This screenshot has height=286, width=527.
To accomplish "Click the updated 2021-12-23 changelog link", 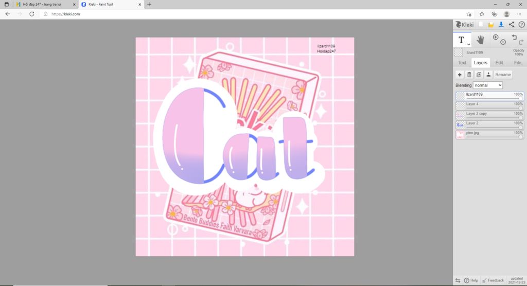I will [x=517, y=280].
